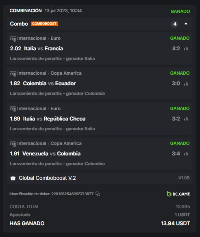Collapse the Combo bet list arrow

tap(186, 24)
